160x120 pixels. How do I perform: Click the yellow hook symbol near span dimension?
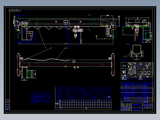(x=96, y=36)
